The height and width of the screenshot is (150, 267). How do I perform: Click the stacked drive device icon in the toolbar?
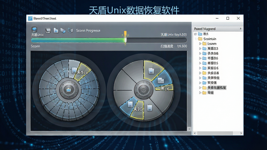coord(48,30)
